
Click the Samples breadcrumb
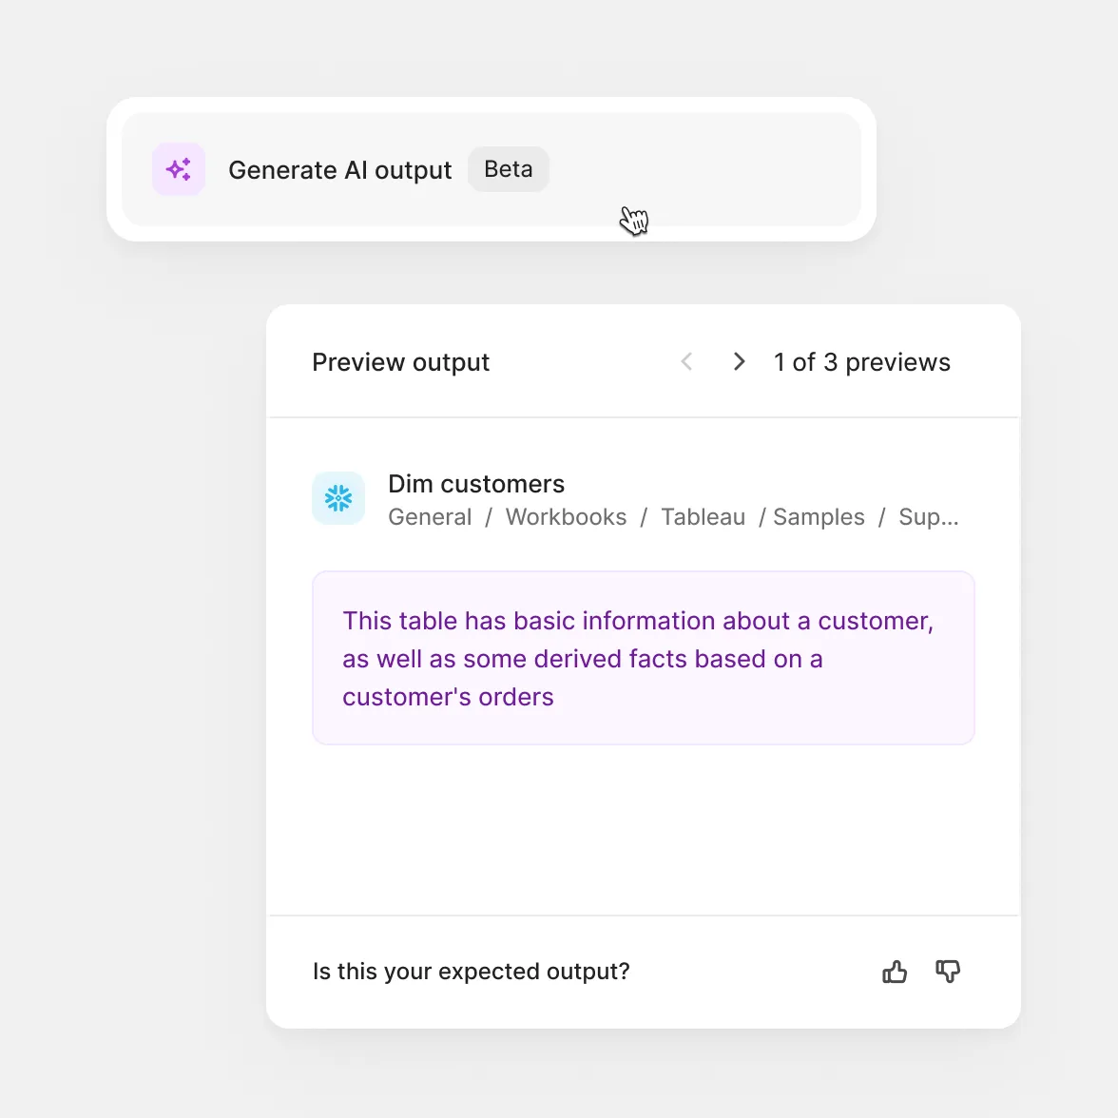point(819,517)
